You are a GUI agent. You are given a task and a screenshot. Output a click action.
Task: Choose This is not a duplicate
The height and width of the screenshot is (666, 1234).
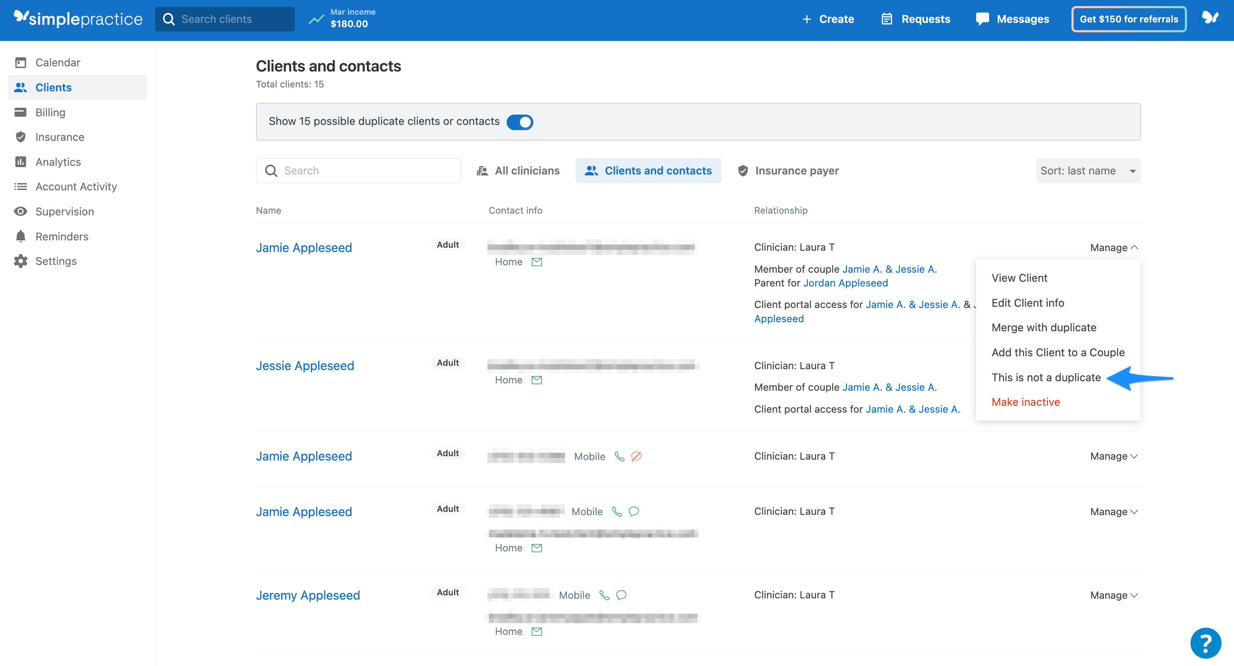1046,377
